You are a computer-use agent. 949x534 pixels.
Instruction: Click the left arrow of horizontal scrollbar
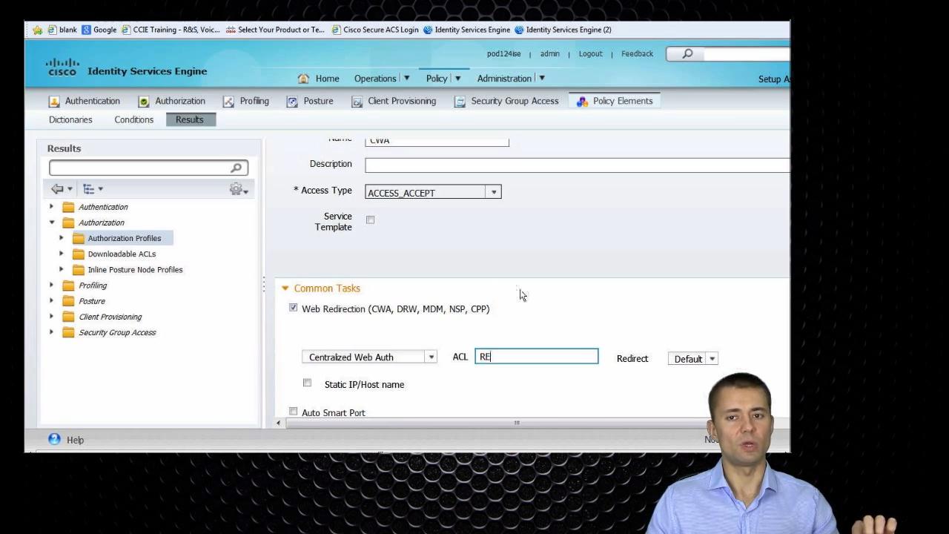(x=278, y=423)
